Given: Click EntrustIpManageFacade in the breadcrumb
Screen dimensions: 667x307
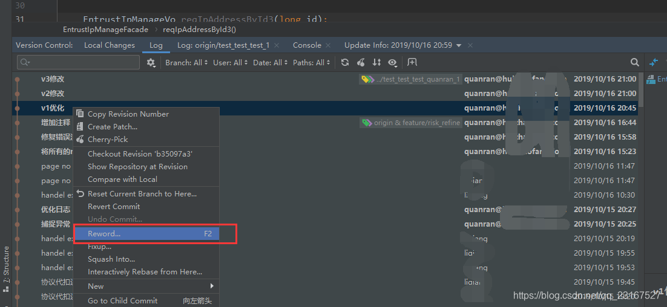Looking at the screenshot, I should point(105,29).
